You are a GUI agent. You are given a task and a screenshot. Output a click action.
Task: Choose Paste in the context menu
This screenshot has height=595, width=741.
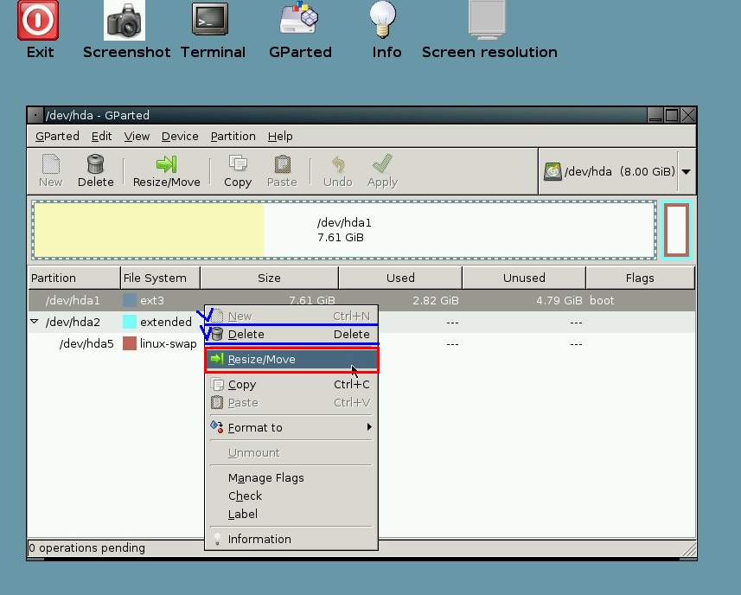pyautogui.click(x=291, y=403)
